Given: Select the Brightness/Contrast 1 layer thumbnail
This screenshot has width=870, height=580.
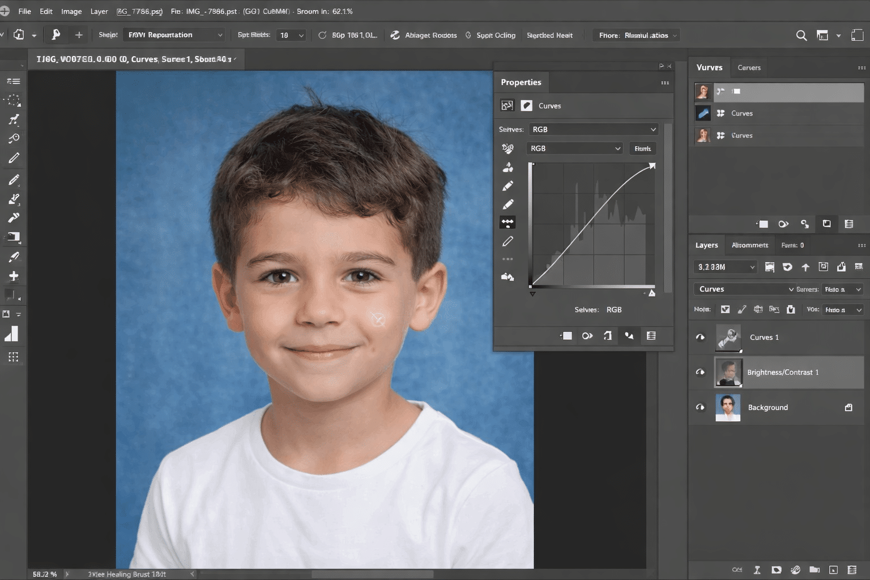Looking at the screenshot, I should 728,372.
